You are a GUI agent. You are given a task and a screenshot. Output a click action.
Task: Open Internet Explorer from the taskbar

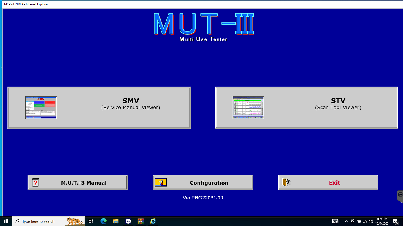[153, 221]
